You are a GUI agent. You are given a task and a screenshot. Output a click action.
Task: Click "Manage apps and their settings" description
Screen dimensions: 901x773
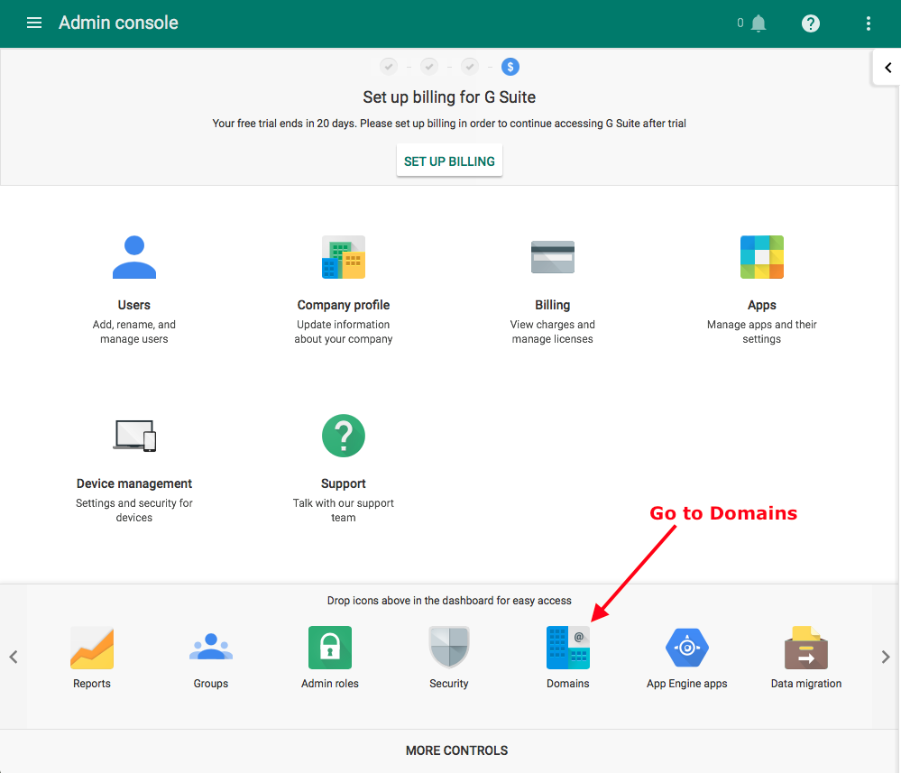click(x=762, y=332)
